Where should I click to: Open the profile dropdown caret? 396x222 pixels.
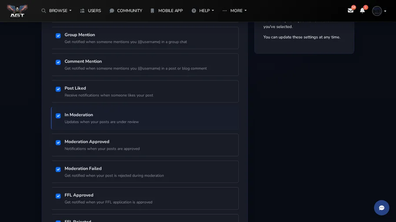[385, 11]
